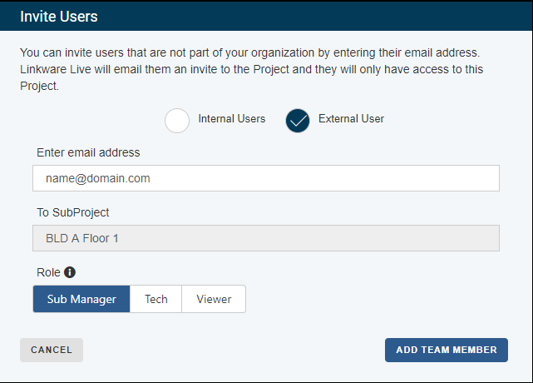The height and width of the screenshot is (383, 533).
Task: Select the Internal Users radio circle
Action: click(x=177, y=121)
